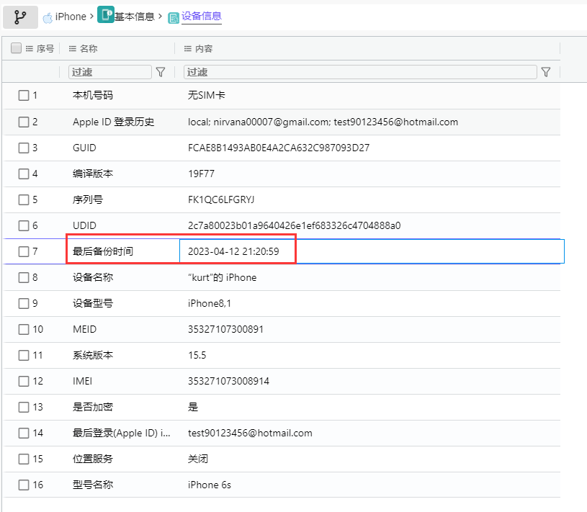
Task: Click the 基本信息 phone icon
Action: (x=106, y=14)
